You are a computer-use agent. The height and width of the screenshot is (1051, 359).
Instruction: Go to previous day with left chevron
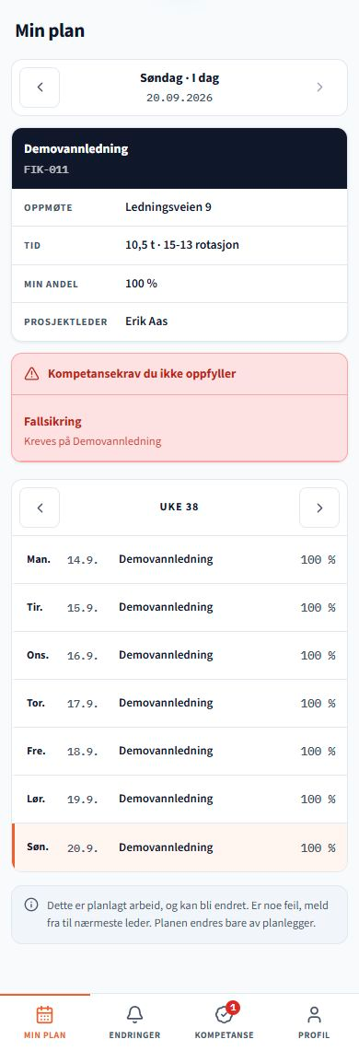pyautogui.click(x=40, y=88)
